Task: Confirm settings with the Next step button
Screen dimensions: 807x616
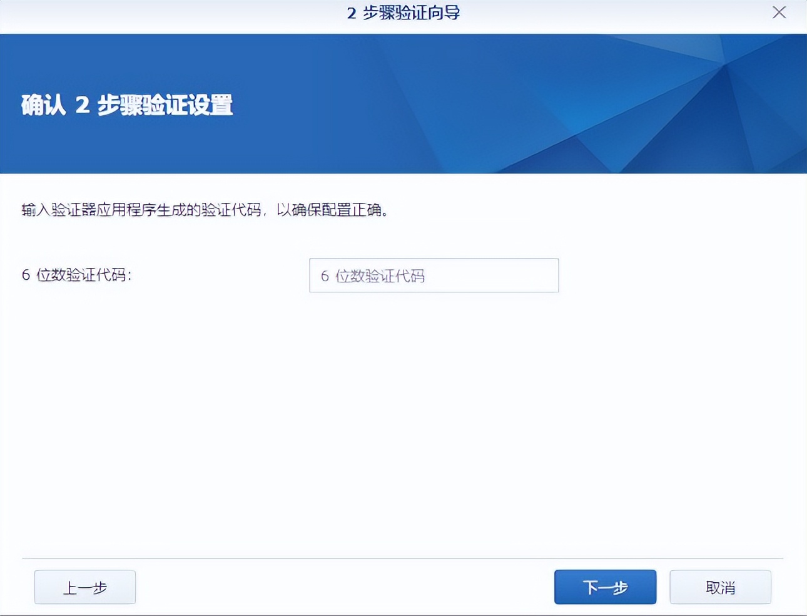Action: tap(605, 587)
